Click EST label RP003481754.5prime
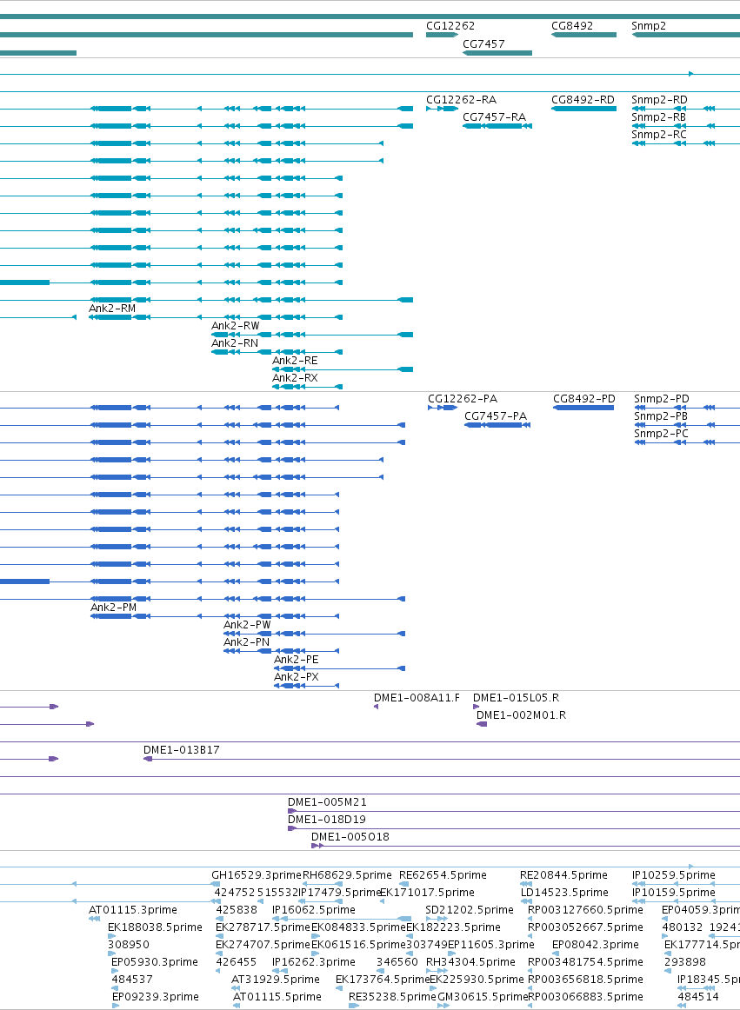 pyautogui.click(x=585, y=961)
